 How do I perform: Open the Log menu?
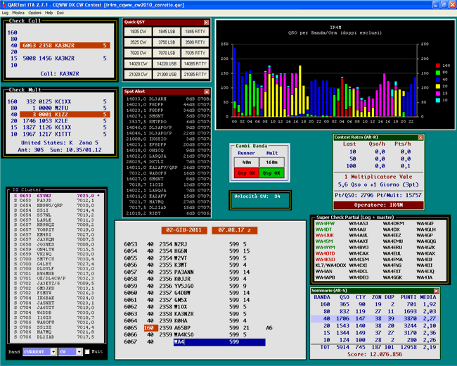point(5,13)
